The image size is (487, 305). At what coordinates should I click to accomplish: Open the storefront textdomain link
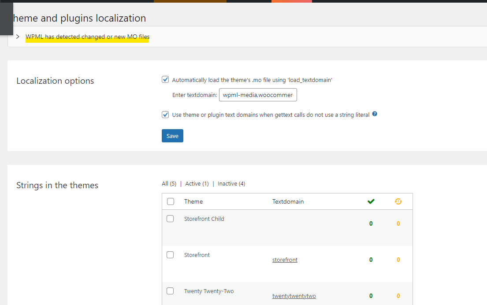(x=285, y=260)
